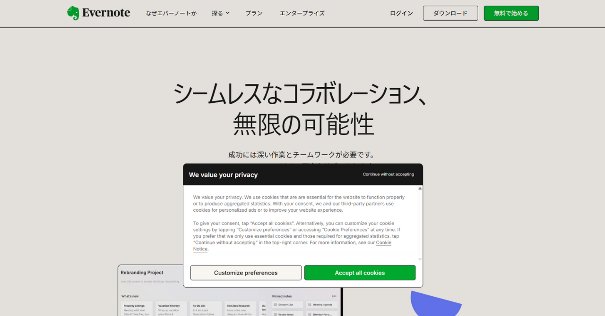Click the Evernote elephant logo icon
Viewport: 605px width, 316px height.
(73, 13)
